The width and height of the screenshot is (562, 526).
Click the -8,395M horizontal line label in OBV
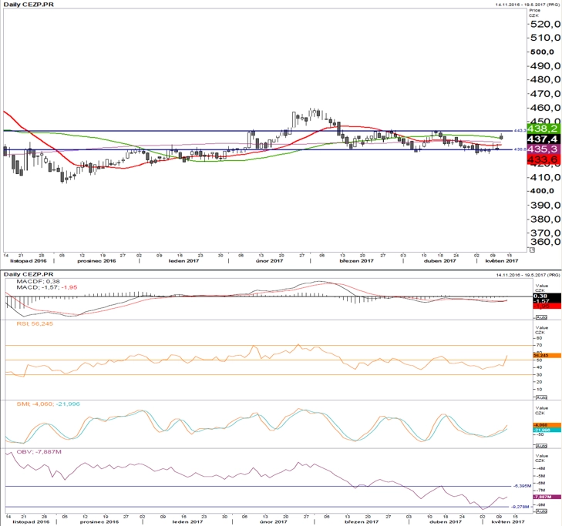[522, 486]
